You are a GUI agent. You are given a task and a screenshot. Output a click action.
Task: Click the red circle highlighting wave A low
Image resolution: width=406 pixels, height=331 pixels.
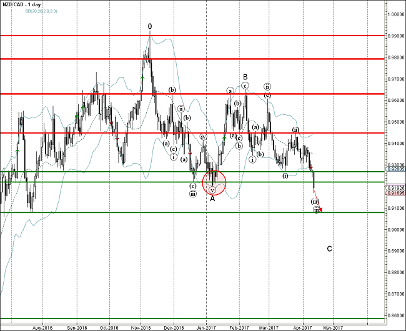pyautogui.click(x=213, y=182)
